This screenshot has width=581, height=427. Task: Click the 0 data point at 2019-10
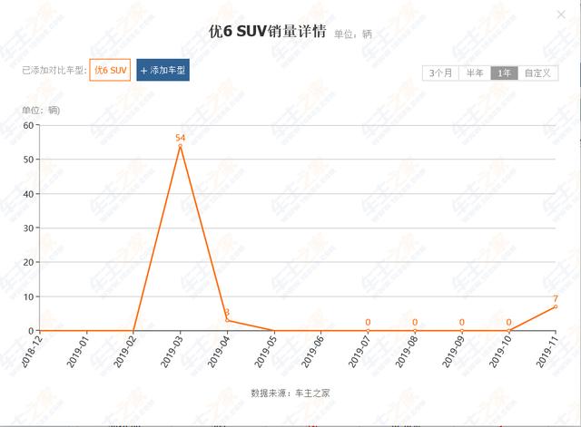(x=508, y=330)
